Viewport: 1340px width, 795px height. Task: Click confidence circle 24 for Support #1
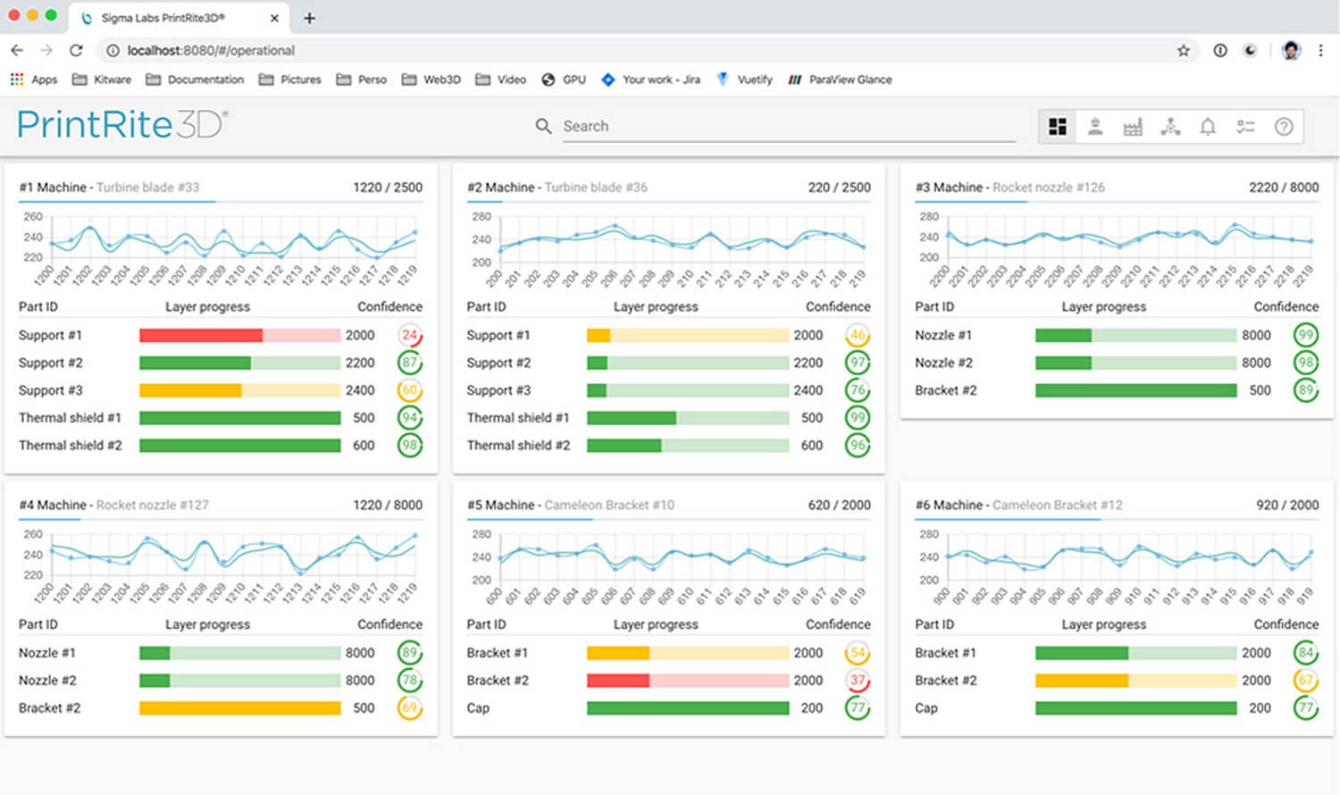410,336
